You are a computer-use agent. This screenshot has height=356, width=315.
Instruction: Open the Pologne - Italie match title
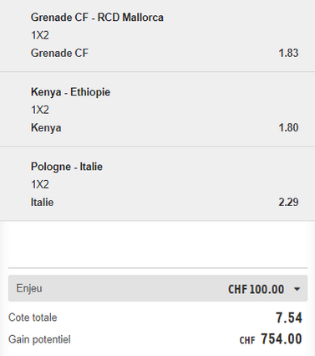click(67, 167)
